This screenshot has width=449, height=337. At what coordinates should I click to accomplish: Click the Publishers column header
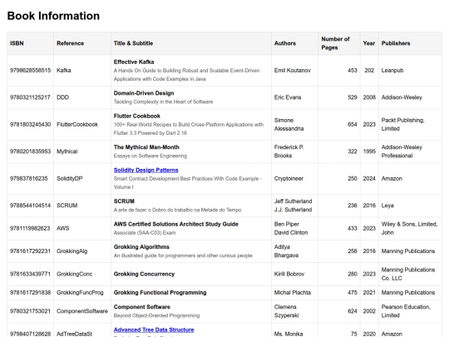(x=411, y=43)
